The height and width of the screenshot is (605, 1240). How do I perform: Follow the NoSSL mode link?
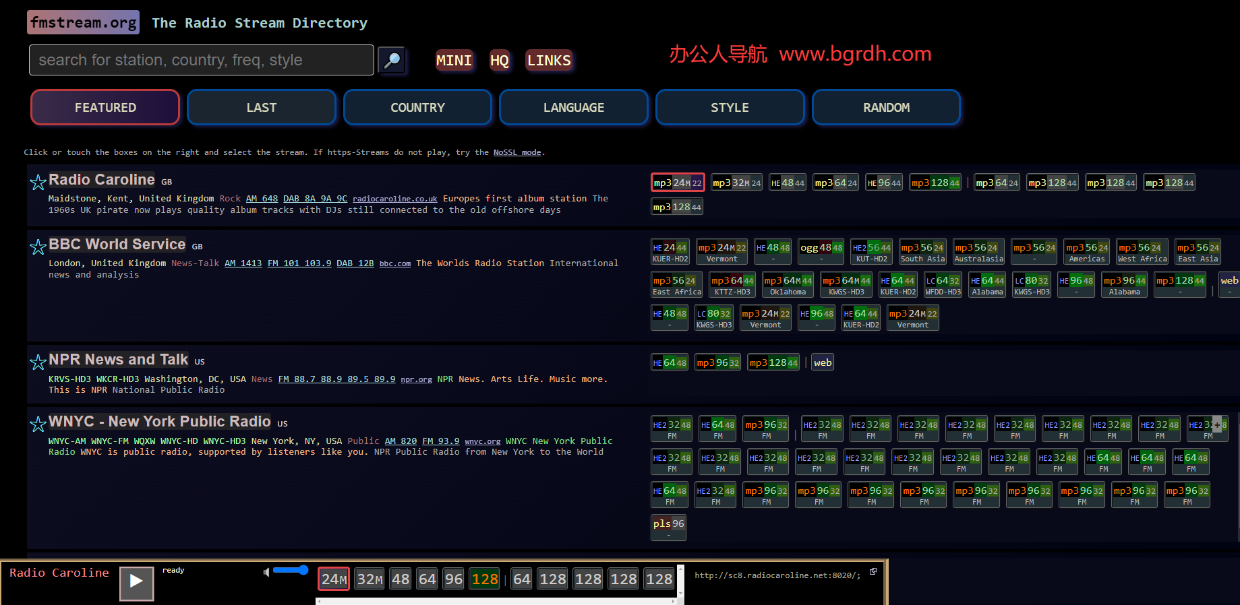pyautogui.click(x=517, y=152)
